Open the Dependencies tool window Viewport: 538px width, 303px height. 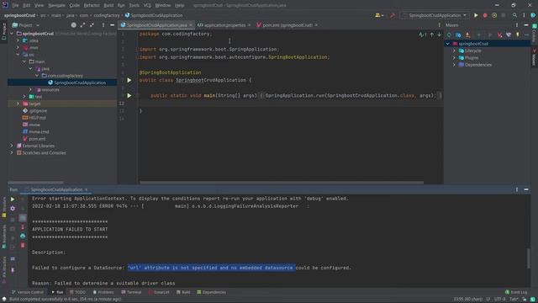tap(211, 292)
